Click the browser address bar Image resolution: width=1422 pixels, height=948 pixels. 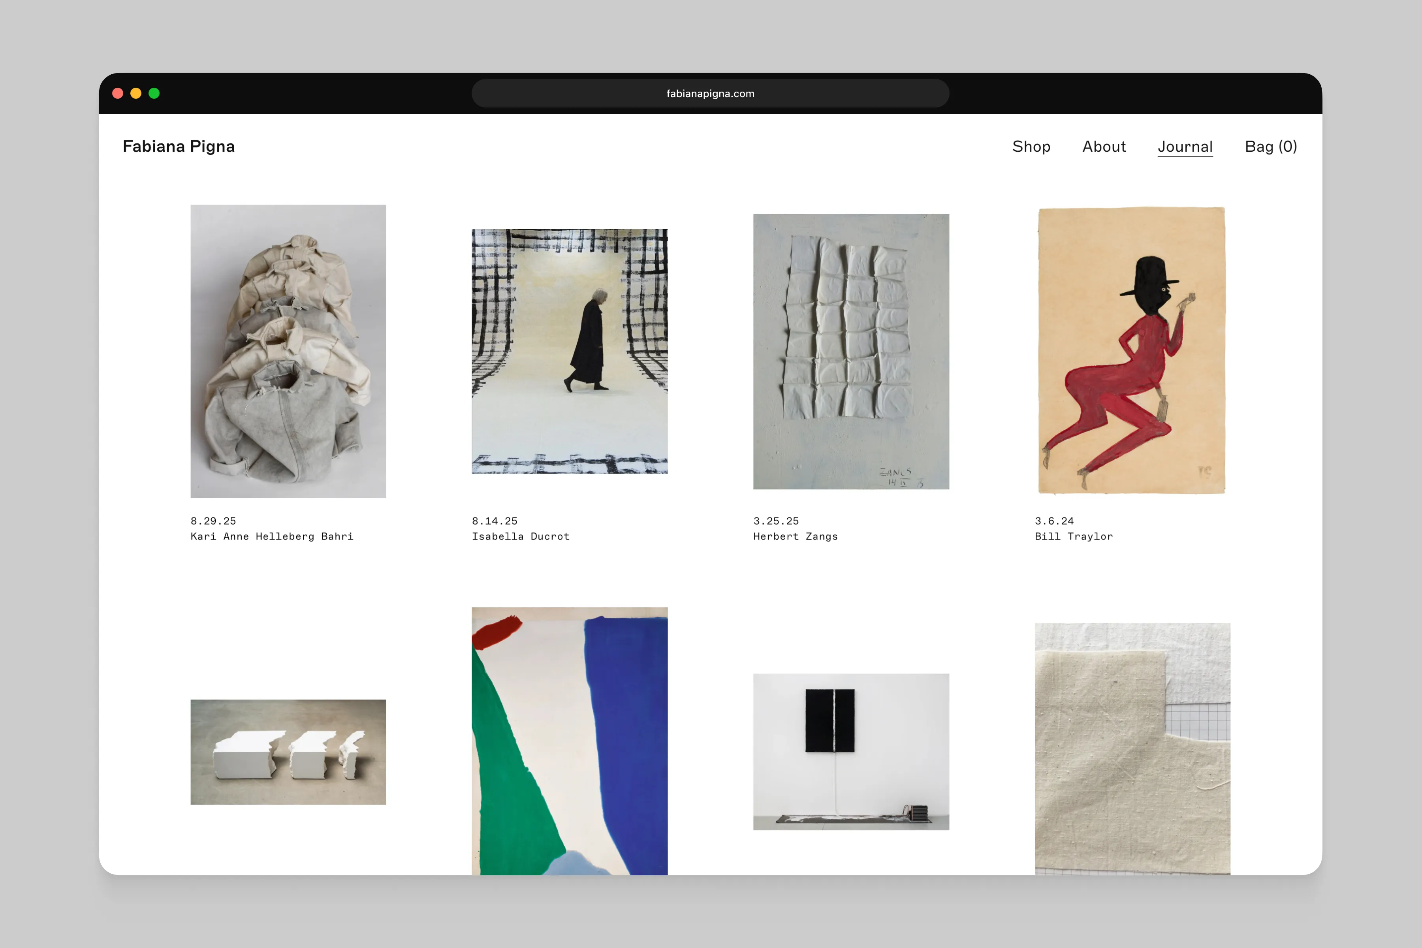(x=711, y=93)
